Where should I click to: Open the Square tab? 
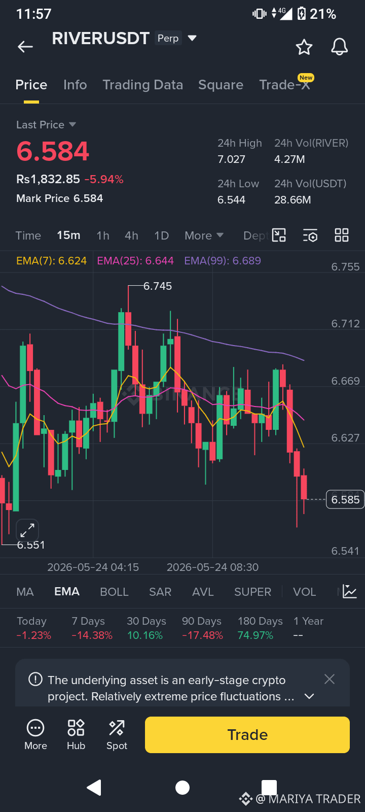[x=221, y=85]
